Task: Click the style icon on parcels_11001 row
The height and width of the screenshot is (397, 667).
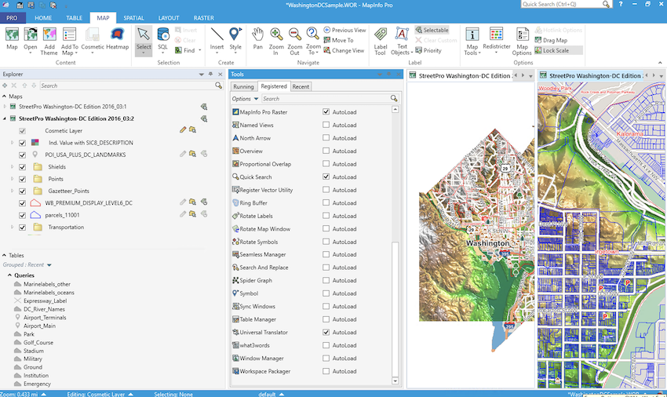Action: [x=192, y=214]
